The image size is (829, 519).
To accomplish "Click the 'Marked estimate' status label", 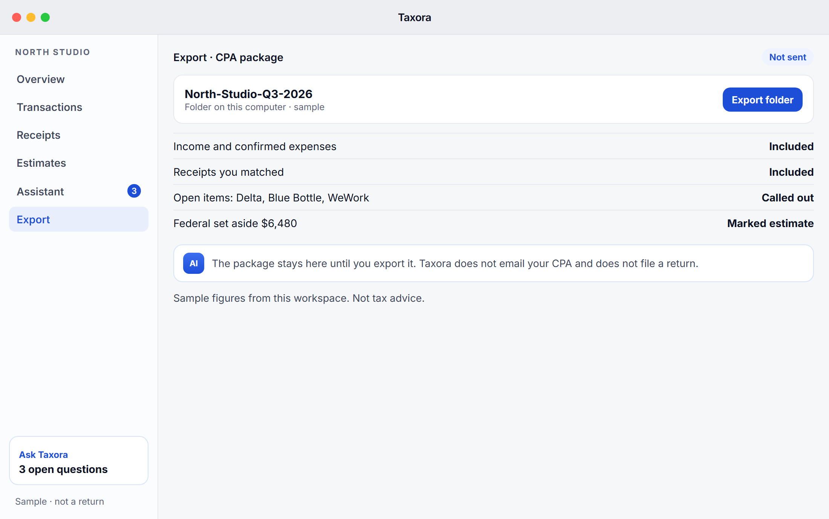I will pyautogui.click(x=770, y=223).
